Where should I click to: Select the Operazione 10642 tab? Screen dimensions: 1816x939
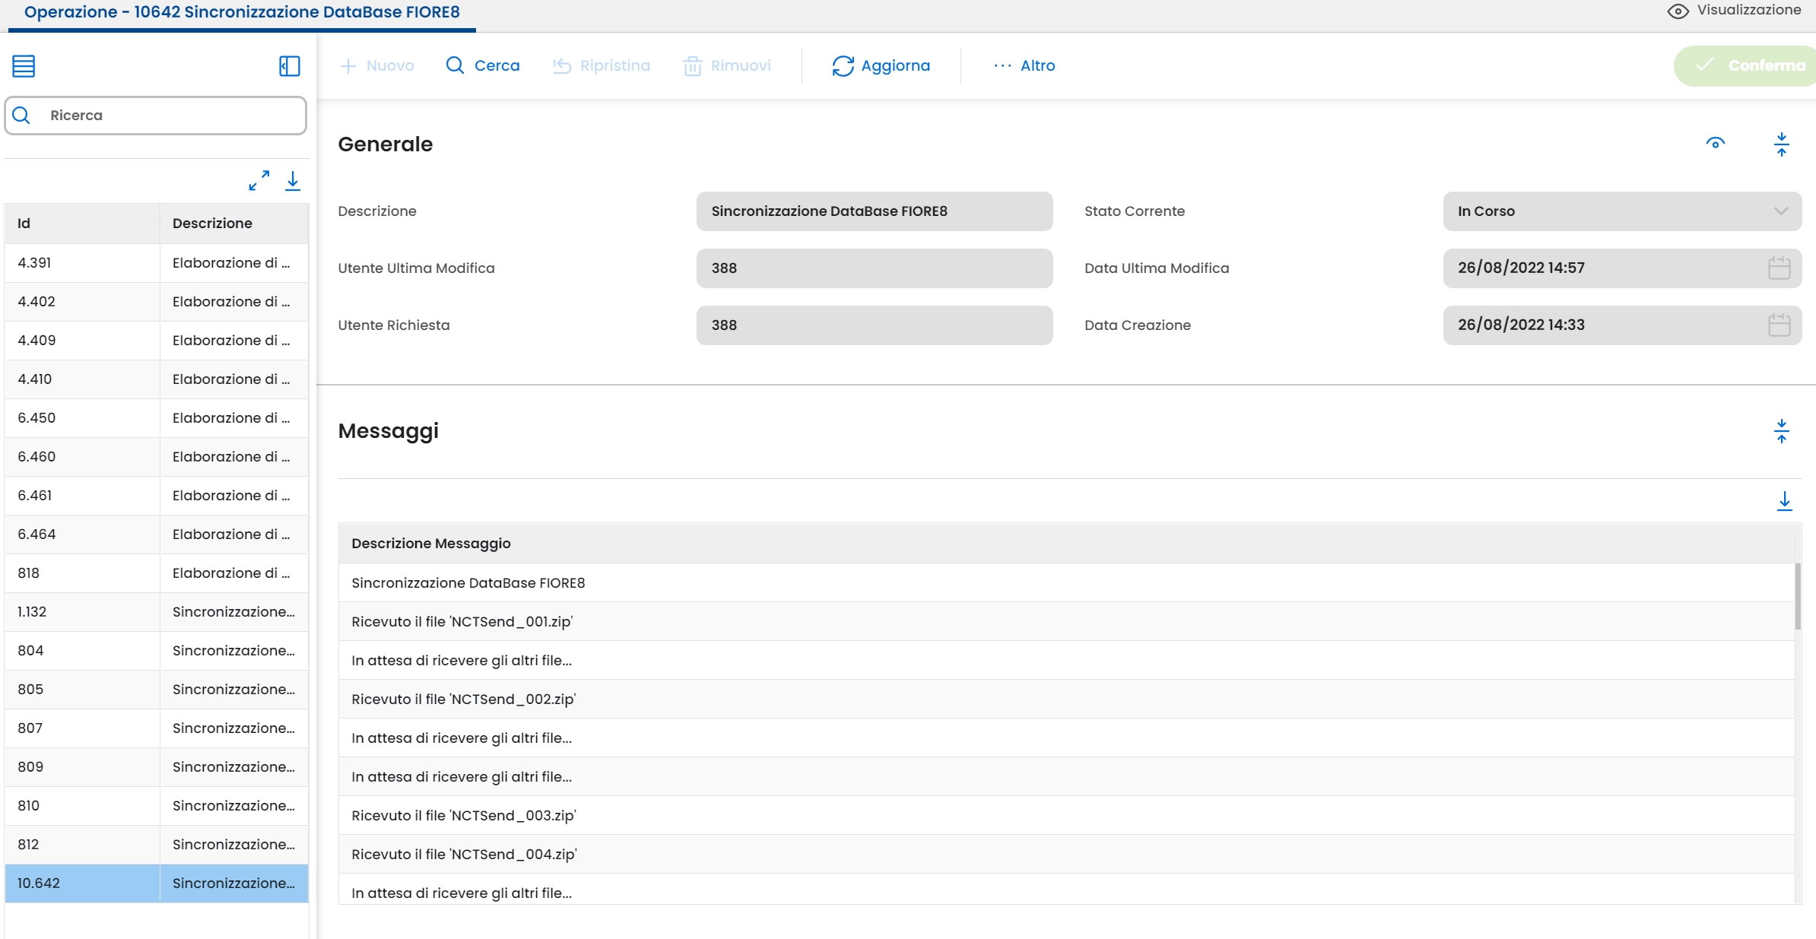pos(242,13)
